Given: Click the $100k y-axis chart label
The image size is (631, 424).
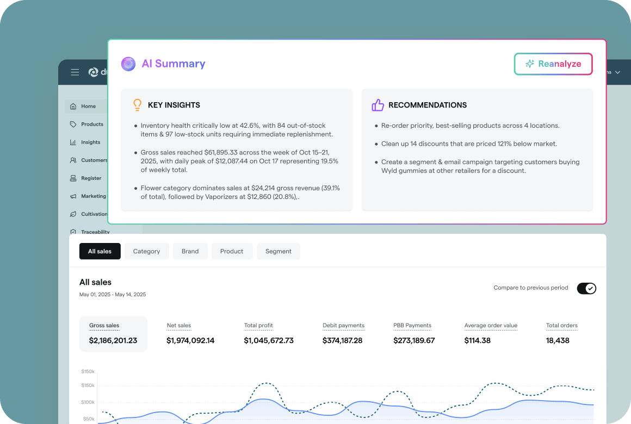Looking at the screenshot, I should click(x=88, y=402).
